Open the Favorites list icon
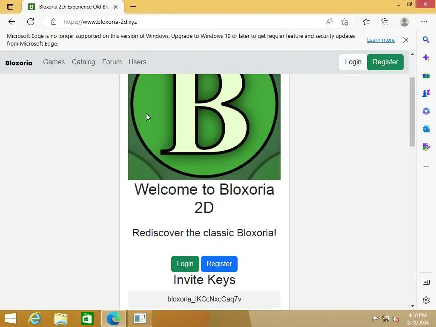Viewport: 436px width, 327px height. (366, 22)
